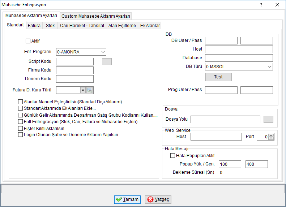Check Fişler Kilitli Aktarılsın

tap(20, 129)
